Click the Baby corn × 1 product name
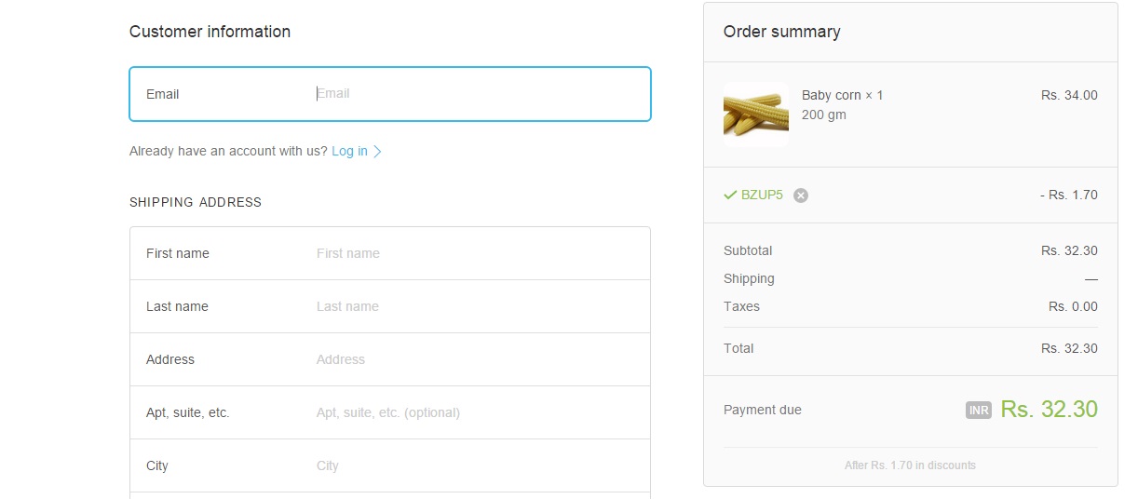Viewport: 1138px width, 499px height. click(x=842, y=95)
